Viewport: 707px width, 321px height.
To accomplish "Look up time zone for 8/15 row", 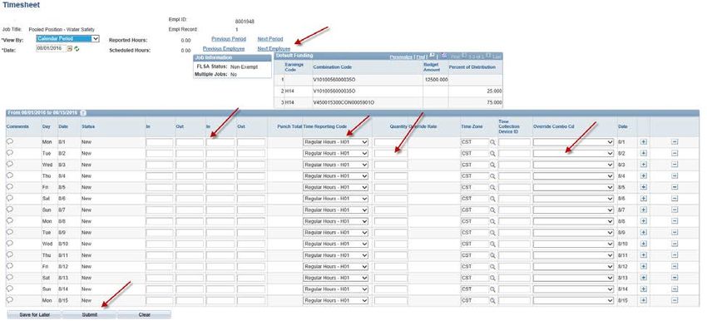I will point(493,300).
